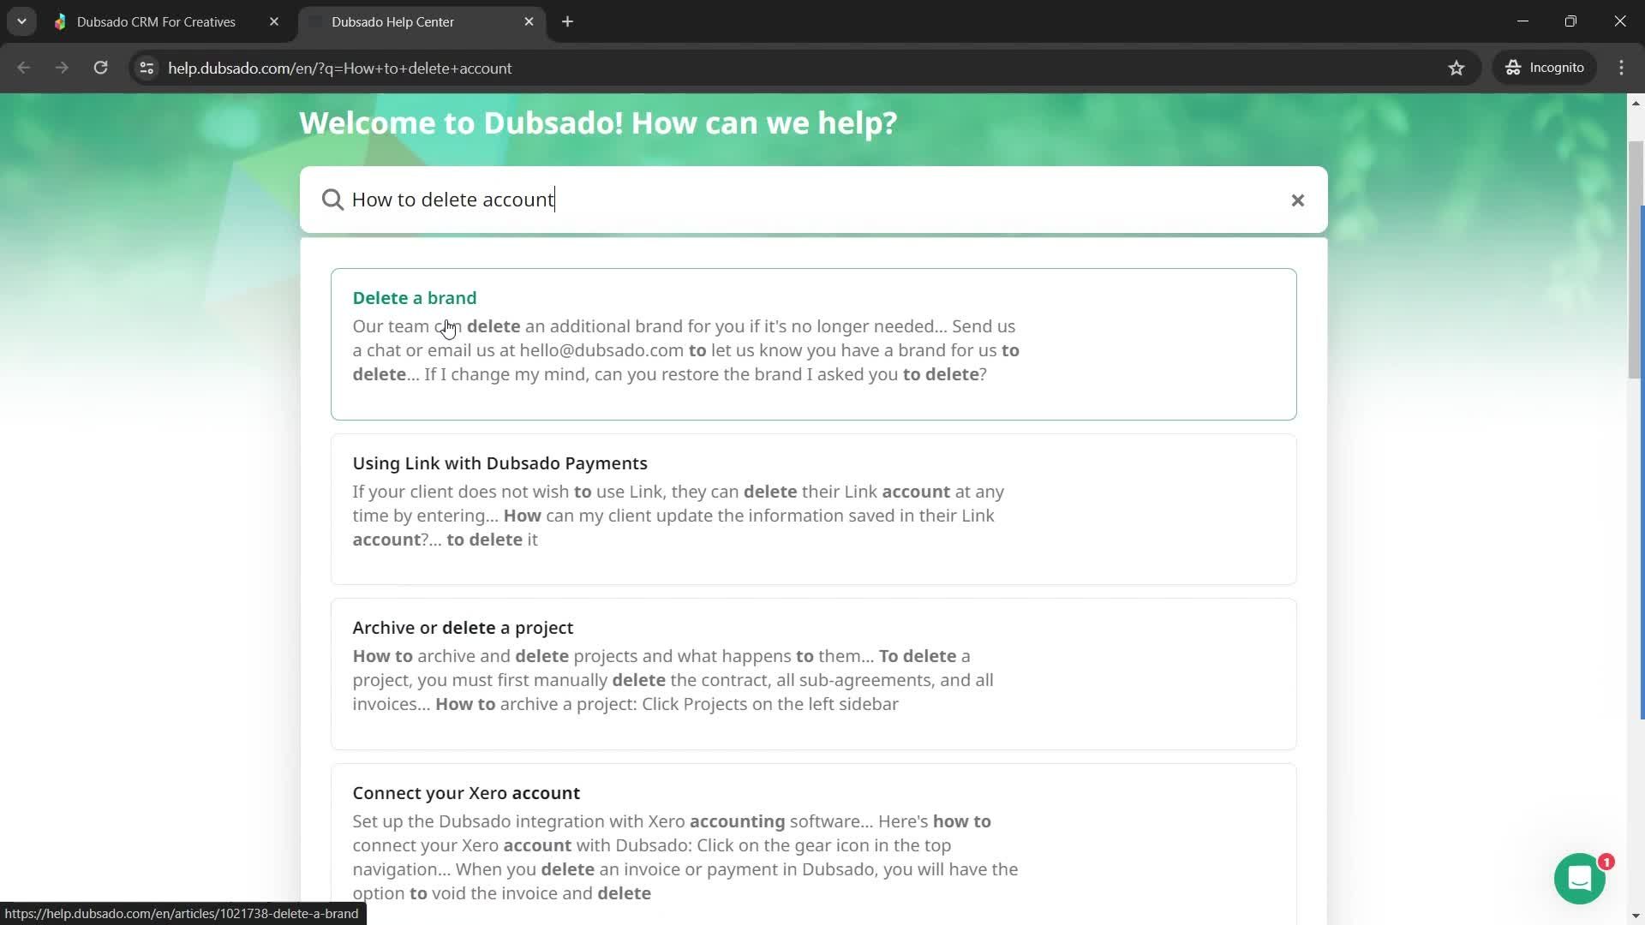
Task: Click the magnifying glass search icon
Action: [x=332, y=200]
